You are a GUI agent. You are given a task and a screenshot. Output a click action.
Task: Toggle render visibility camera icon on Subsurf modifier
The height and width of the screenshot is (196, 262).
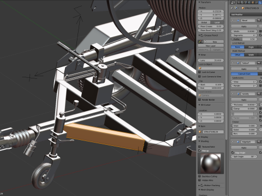coord(259,63)
